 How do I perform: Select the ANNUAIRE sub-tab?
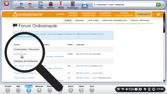pyautogui.click(x=79, y=20)
